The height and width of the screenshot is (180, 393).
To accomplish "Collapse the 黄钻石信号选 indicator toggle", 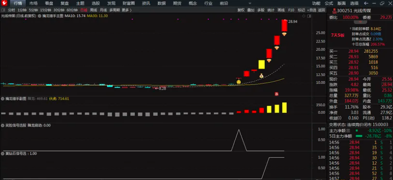I will tap(3, 154).
